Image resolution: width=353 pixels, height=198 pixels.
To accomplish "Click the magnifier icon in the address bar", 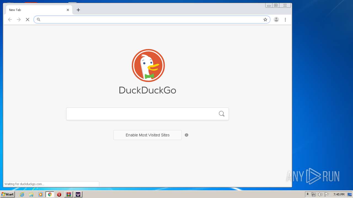I will [x=39, y=20].
